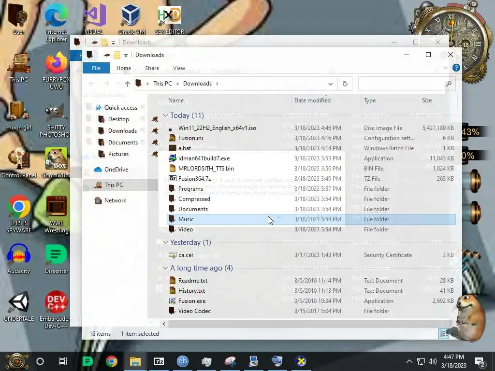Viewport: 495px width, 371px height.
Task: Open Task View on the taskbar
Action: click(63, 361)
